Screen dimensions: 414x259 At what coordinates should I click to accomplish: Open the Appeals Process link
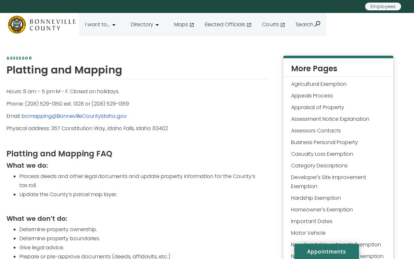point(312,96)
